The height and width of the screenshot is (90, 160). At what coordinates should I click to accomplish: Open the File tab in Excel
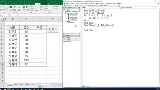[x=1, y=4]
